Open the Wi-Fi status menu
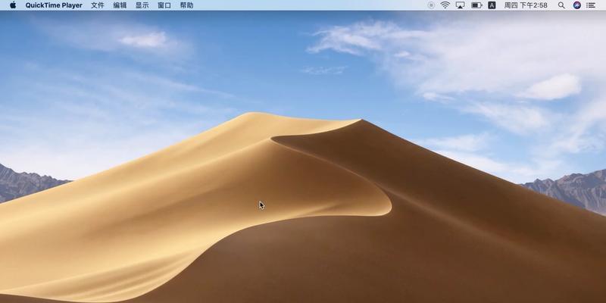 click(x=445, y=5)
